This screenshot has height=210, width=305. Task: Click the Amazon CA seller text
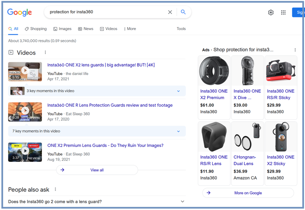click(245, 178)
